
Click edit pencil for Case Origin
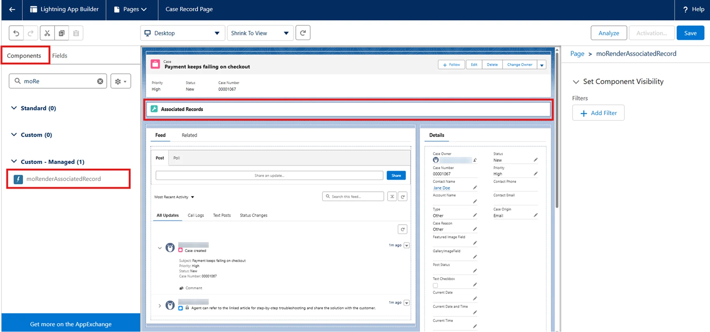click(x=536, y=215)
